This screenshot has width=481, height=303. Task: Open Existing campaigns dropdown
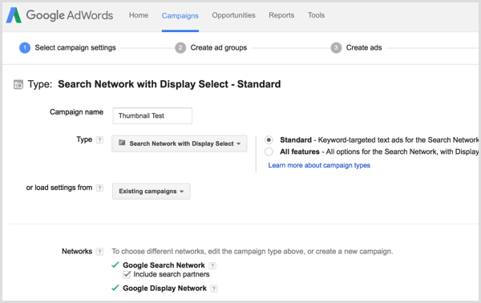coord(152,192)
